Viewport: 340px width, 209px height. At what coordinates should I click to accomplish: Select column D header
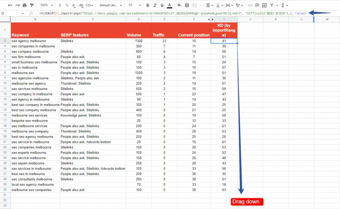click(139, 20)
